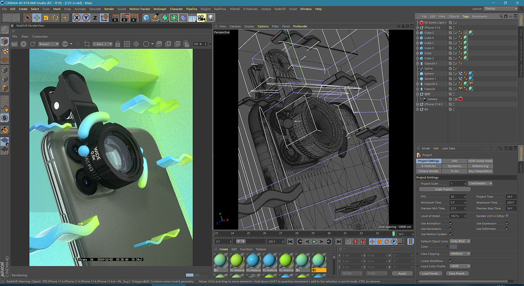The image size is (524, 286).
Task: Click the RenderView lock icon
Action: pyautogui.click(x=118, y=44)
